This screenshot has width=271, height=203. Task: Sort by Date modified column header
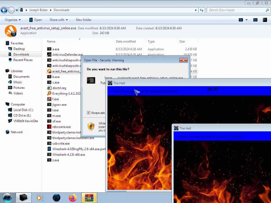coord(126,41)
